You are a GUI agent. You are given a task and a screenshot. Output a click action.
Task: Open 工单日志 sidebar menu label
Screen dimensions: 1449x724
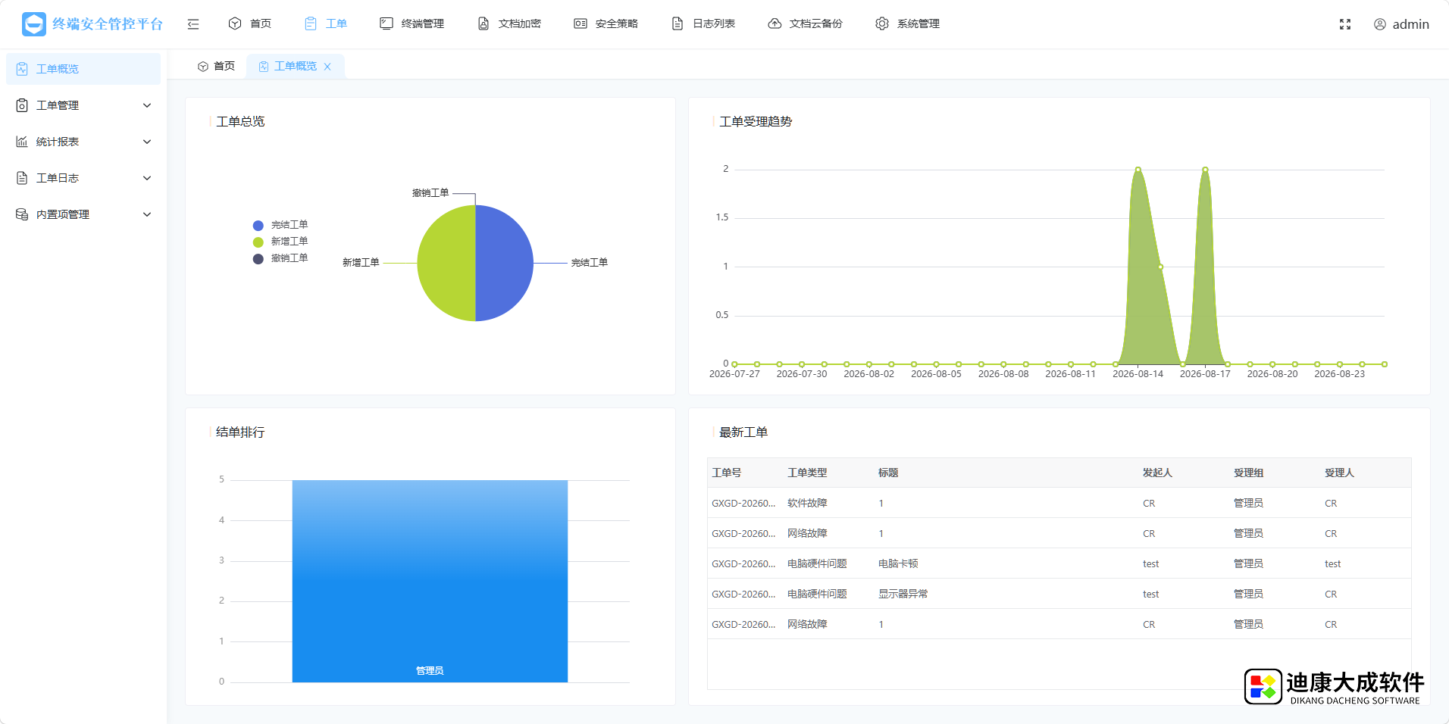[x=58, y=178]
